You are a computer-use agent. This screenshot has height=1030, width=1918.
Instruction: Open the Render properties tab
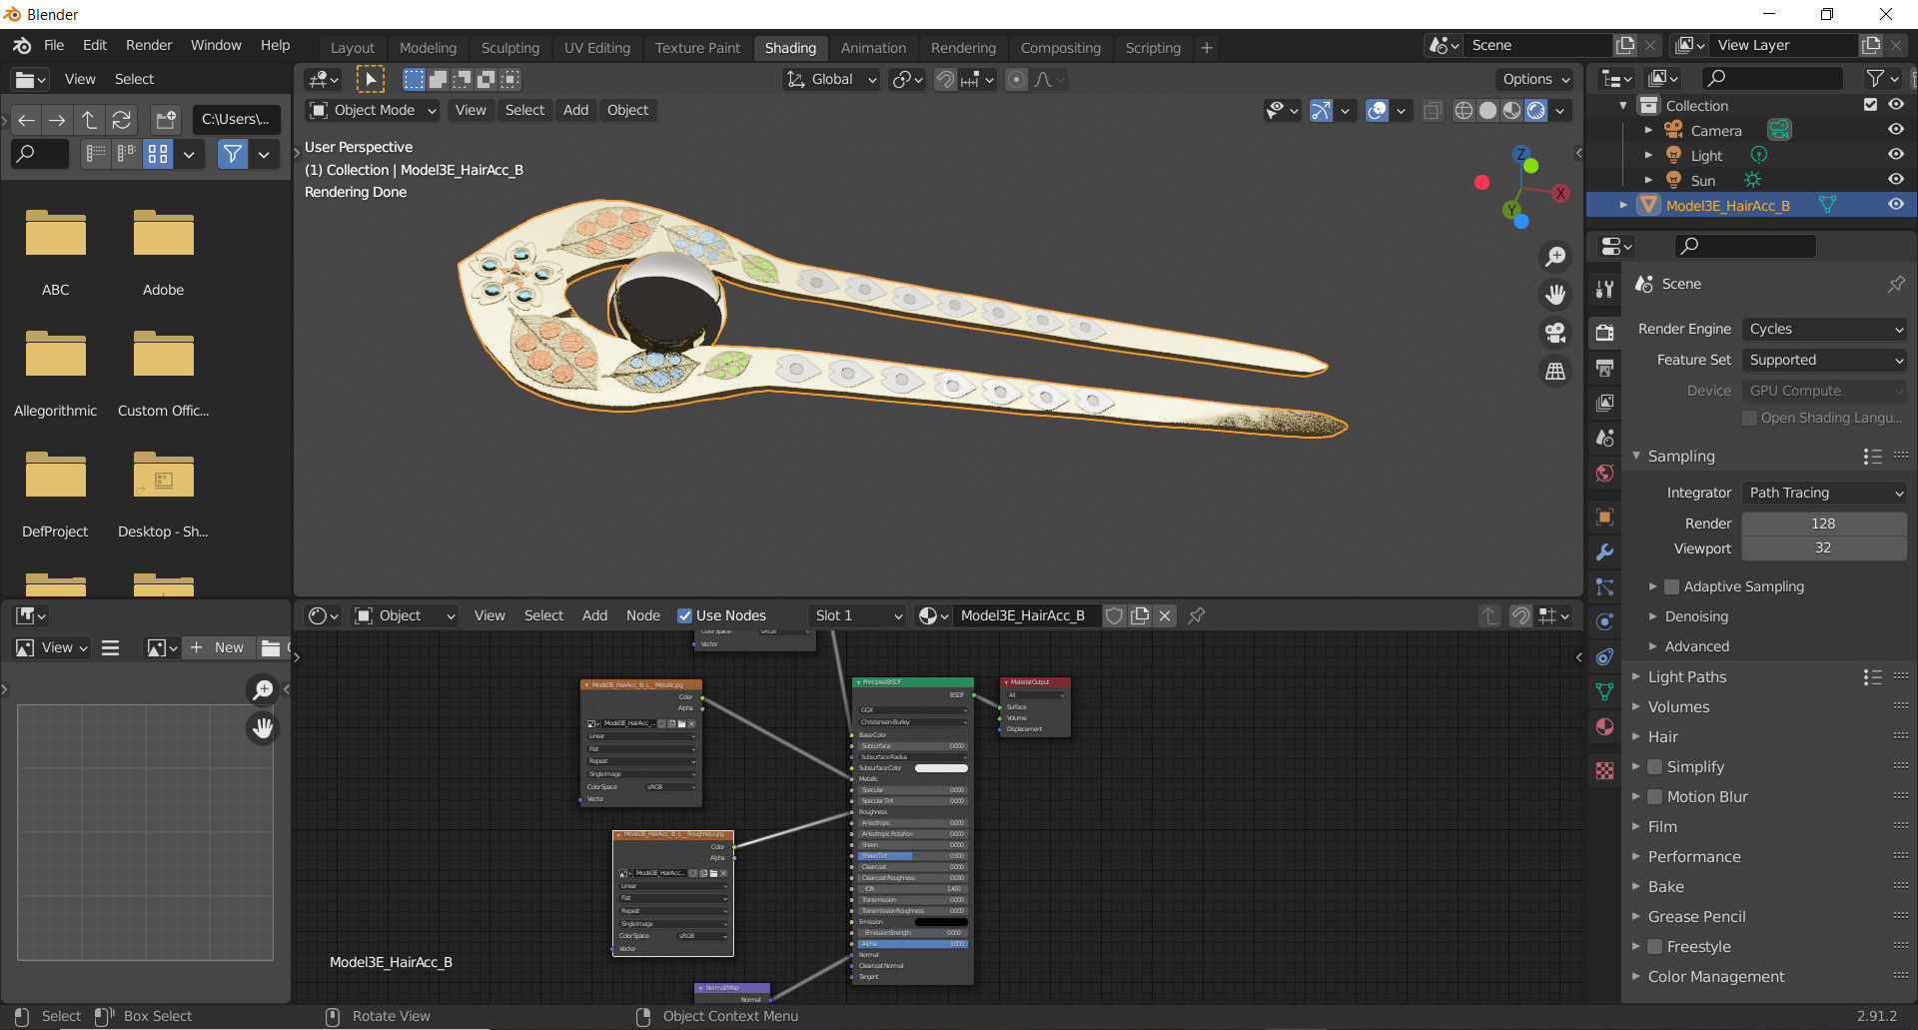point(1604,333)
